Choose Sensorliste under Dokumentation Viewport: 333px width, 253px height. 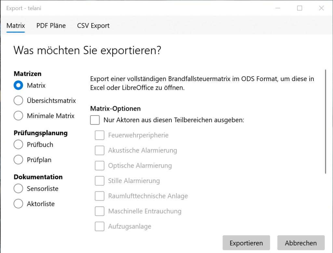[18, 189]
